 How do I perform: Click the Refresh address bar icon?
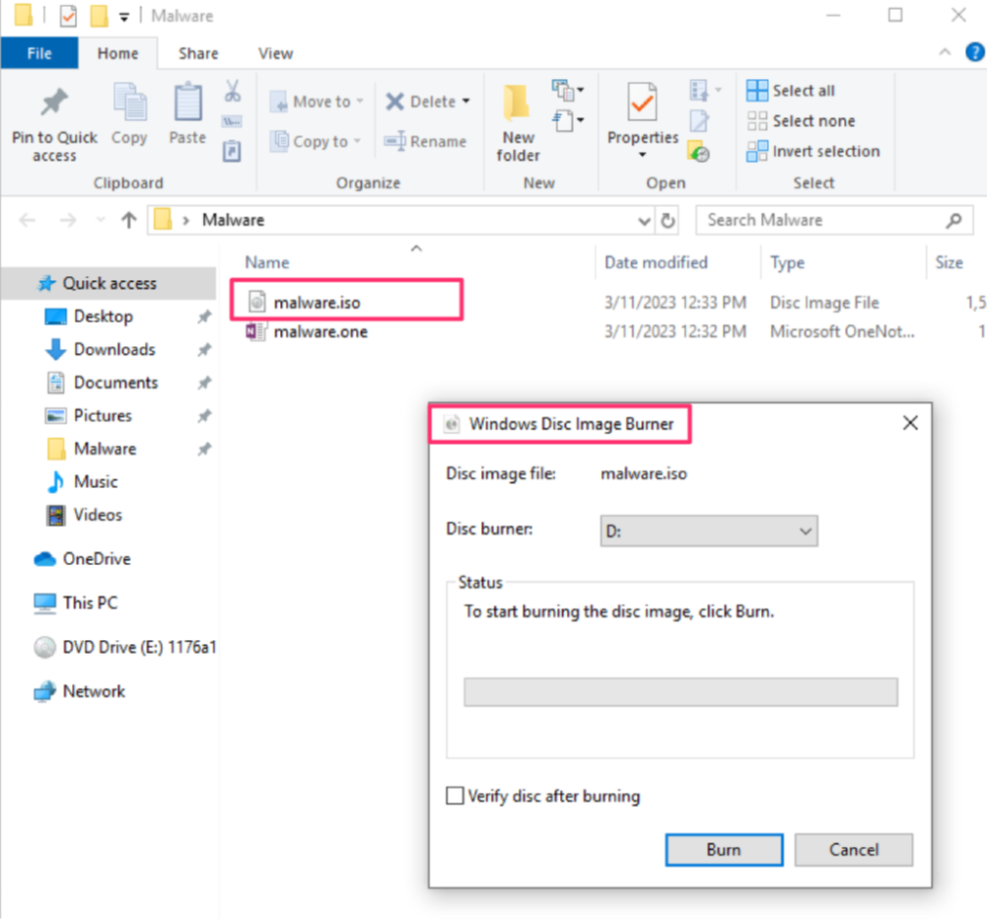click(668, 221)
